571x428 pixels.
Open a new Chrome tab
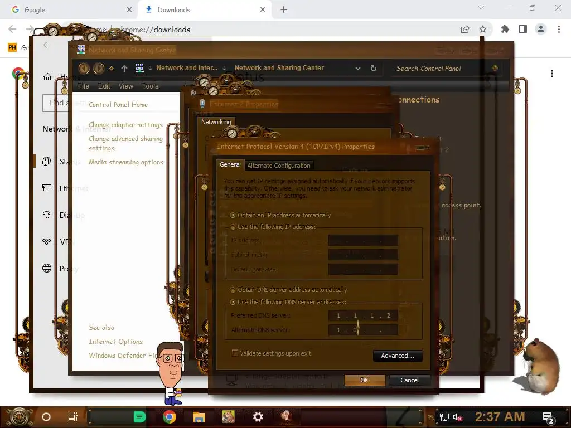pyautogui.click(x=284, y=10)
